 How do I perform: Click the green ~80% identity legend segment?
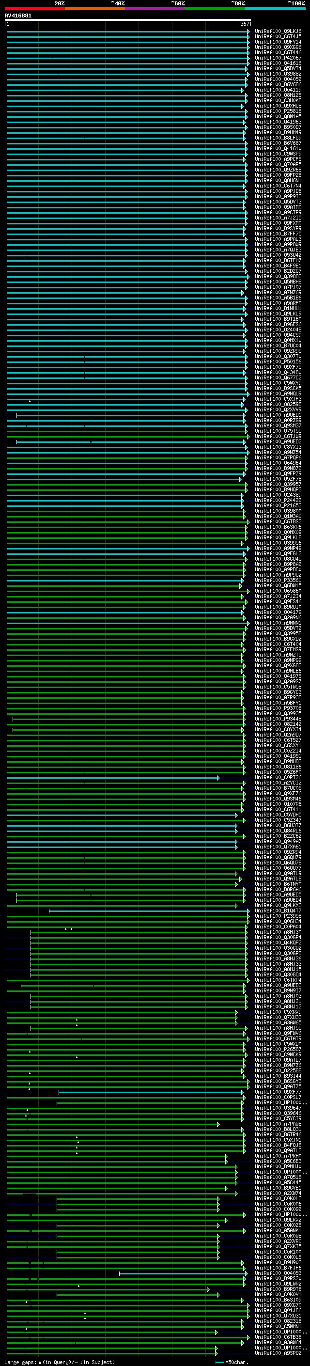coord(215,9)
